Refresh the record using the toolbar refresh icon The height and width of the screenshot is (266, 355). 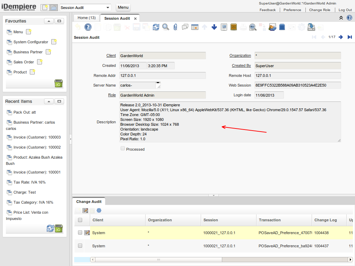pyautogui.click(x=156, y=27)
